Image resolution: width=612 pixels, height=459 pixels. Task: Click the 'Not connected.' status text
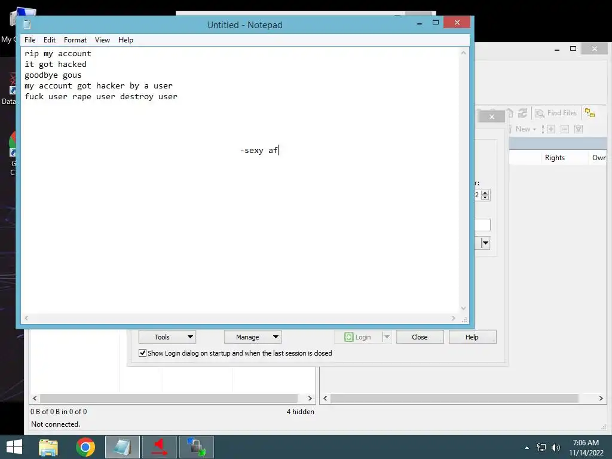56,424
